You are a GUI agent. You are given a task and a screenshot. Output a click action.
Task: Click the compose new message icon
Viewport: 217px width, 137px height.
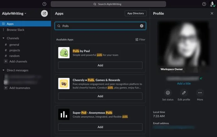(x=44, y=13)
